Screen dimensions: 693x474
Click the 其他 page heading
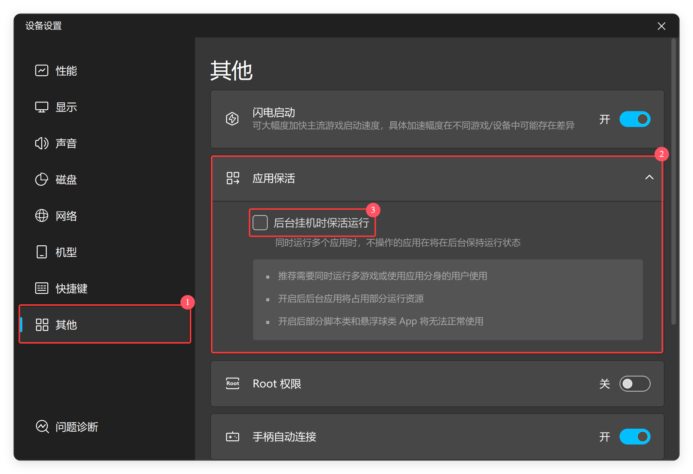pos(231,71)
